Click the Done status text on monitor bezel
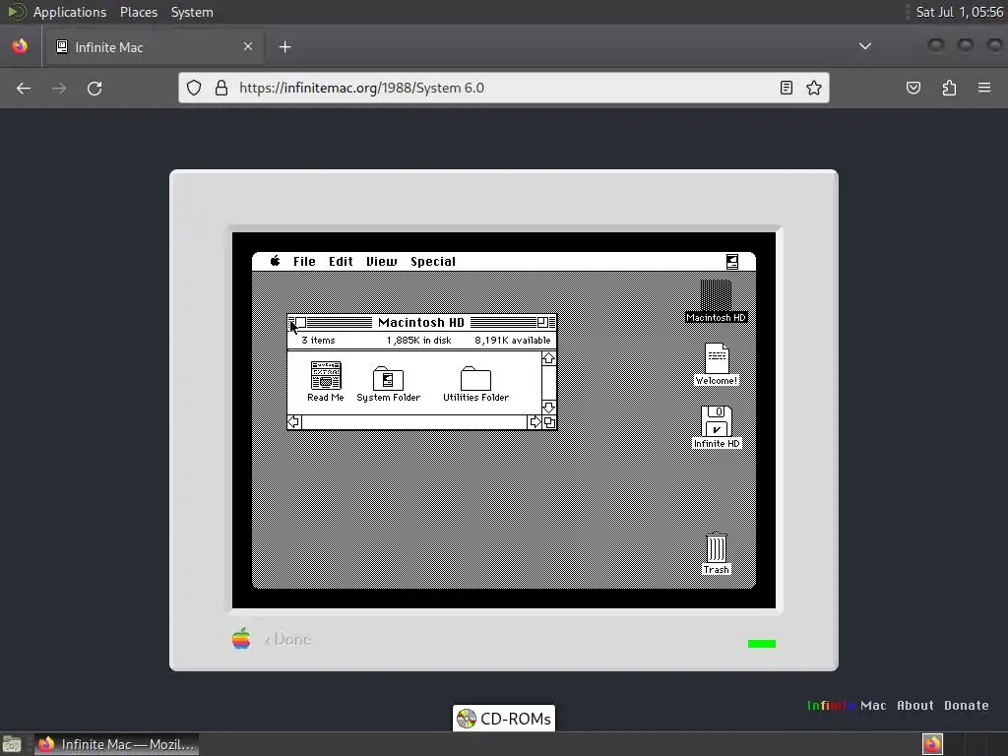This screenshot has height=756, width=1008. pos(288,639)
